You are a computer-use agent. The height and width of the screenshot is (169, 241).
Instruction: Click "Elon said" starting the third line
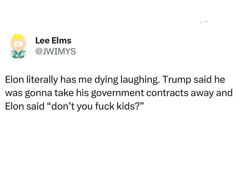point(25,106)
